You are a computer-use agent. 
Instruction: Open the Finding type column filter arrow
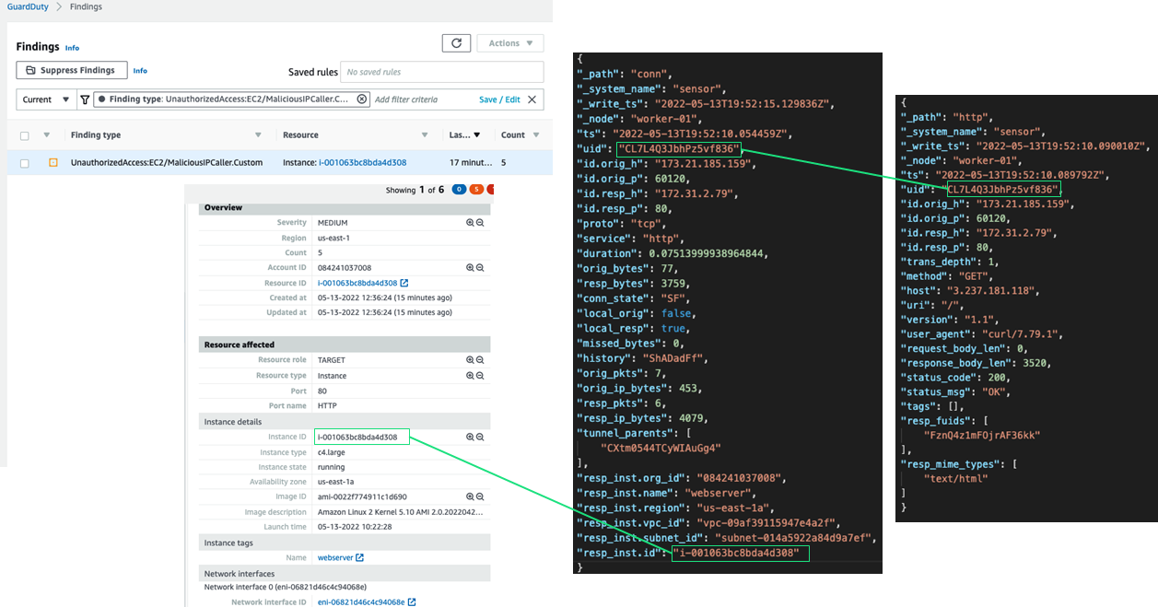point(262,135)
